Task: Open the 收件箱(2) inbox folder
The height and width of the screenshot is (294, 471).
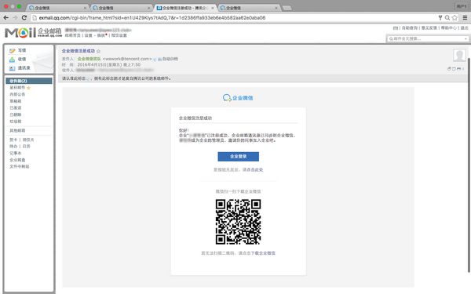Action: click(29, 81)
